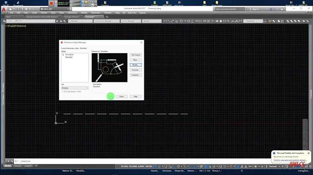Open the ByColor plot style dropdown
Image resolution: width=313 pixels, height=175 pixels.
pos(152,21)
